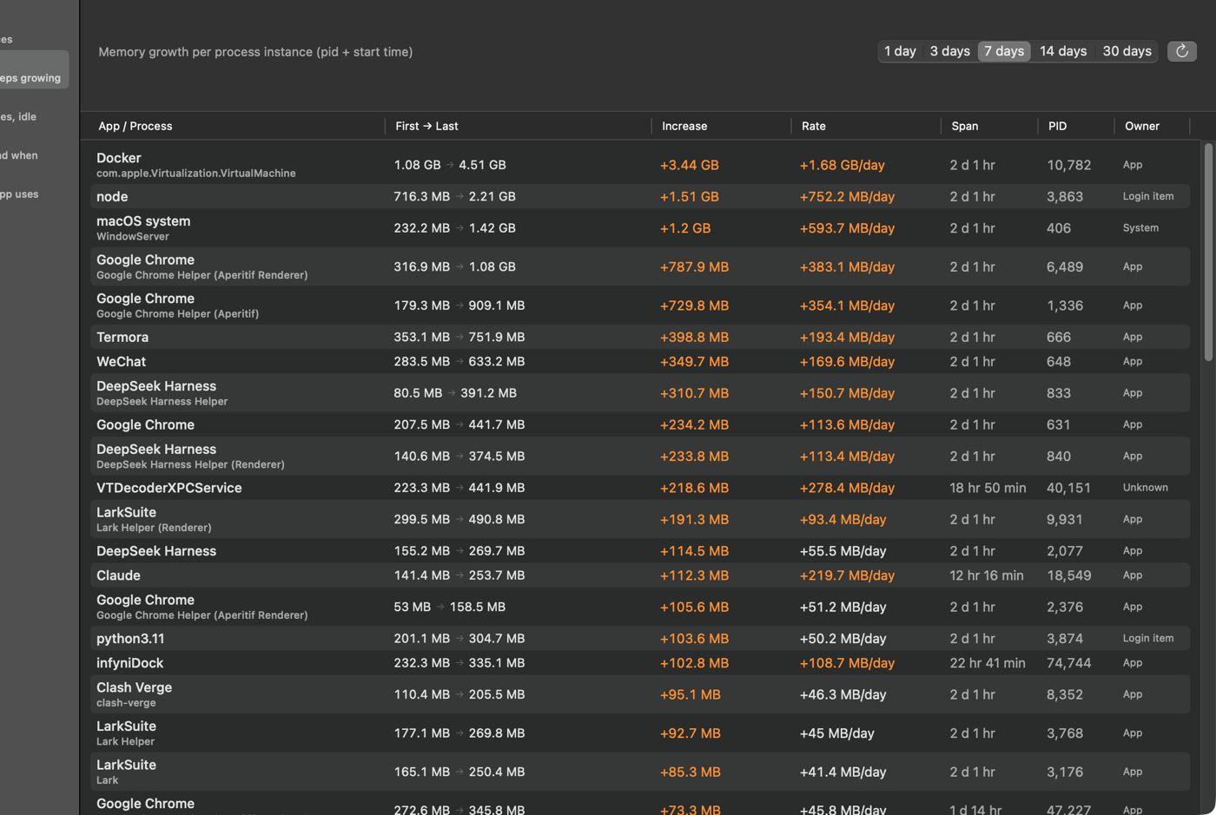Select the VTDecoderXPCService row
This screenshot has width=1216, height=815.
(640, 488)
